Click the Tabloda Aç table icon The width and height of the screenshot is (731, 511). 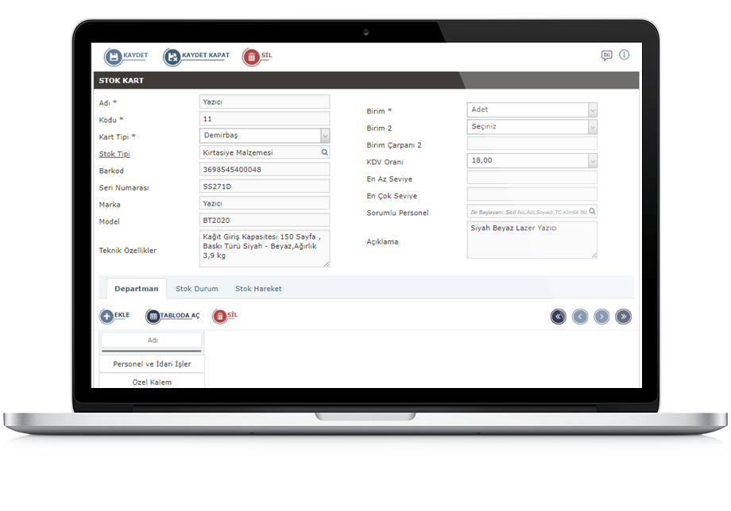coord(153,317)
